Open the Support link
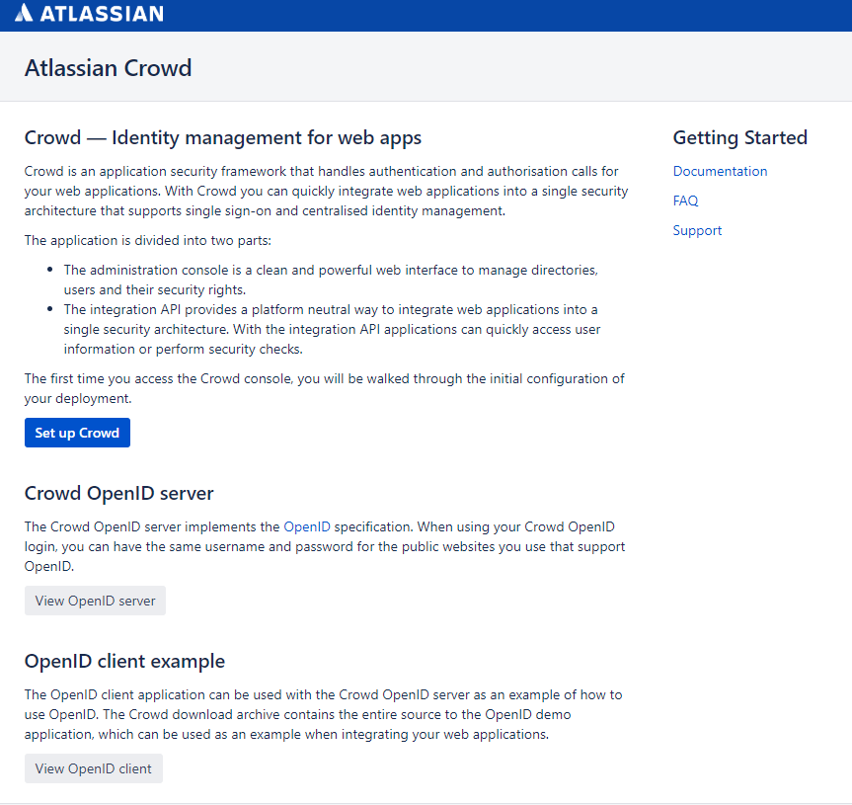 (x=697, y=230)
